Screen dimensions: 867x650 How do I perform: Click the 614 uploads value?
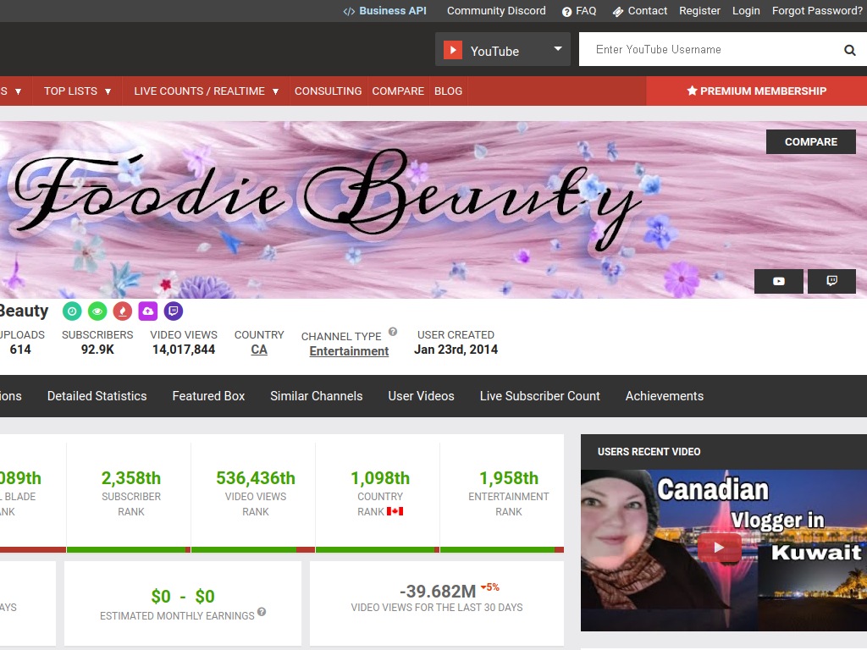(x=20, y=350)
